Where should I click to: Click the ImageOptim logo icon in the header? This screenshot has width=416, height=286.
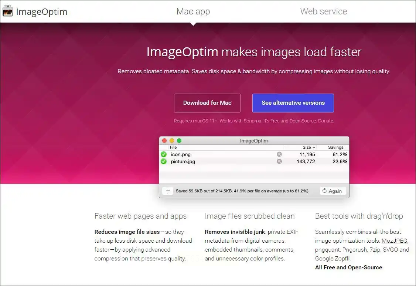point(7,11)
